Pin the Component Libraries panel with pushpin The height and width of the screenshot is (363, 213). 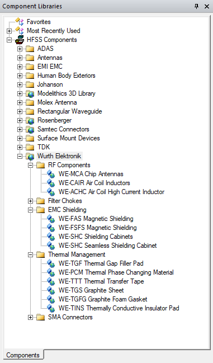(197, 6)
